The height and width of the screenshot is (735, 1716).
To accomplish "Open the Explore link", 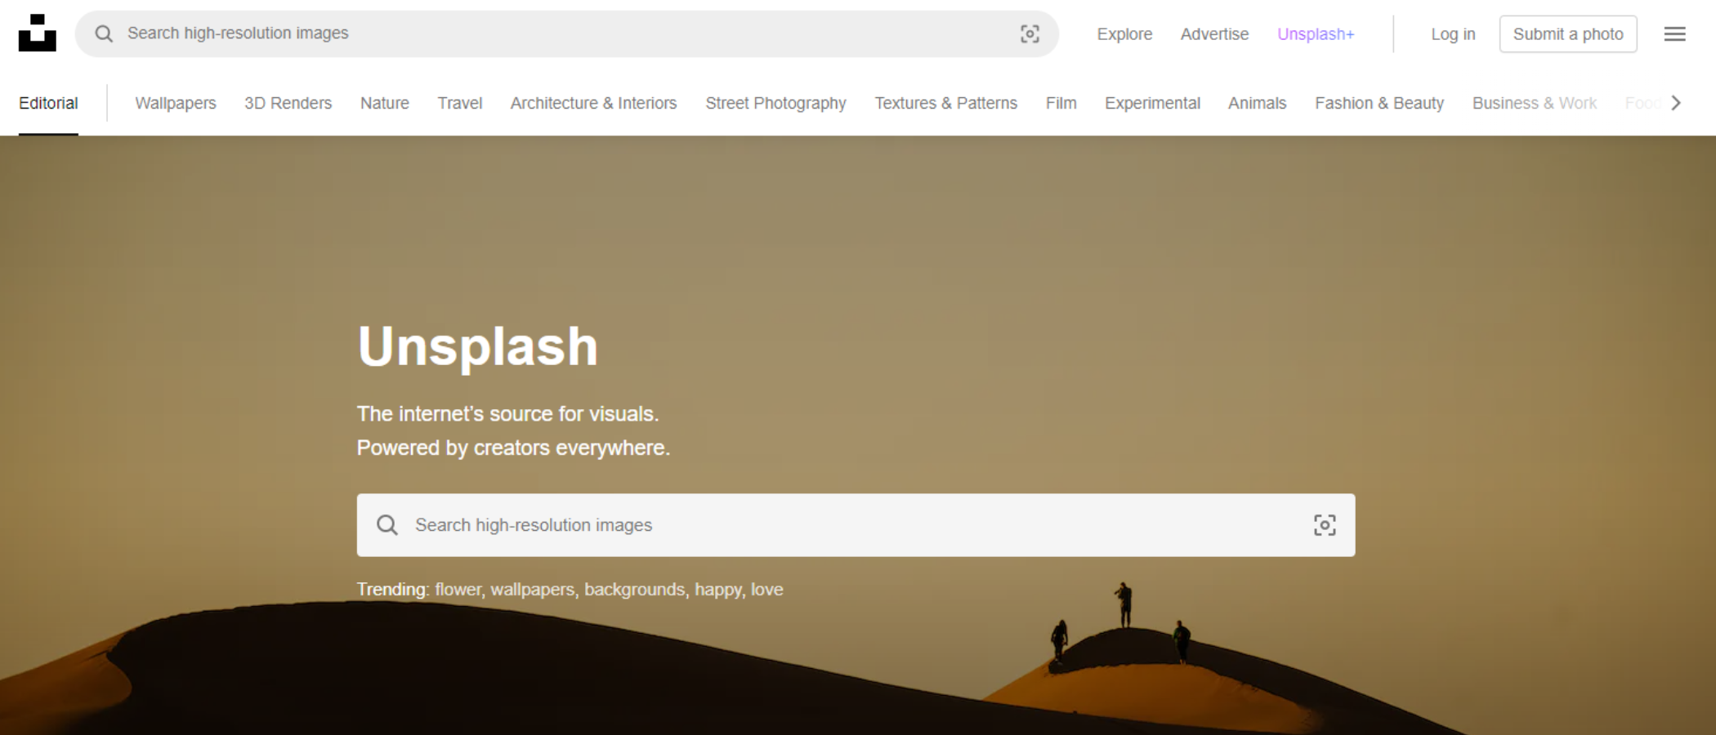I will pyautogui.click(x=1124, y=34).
